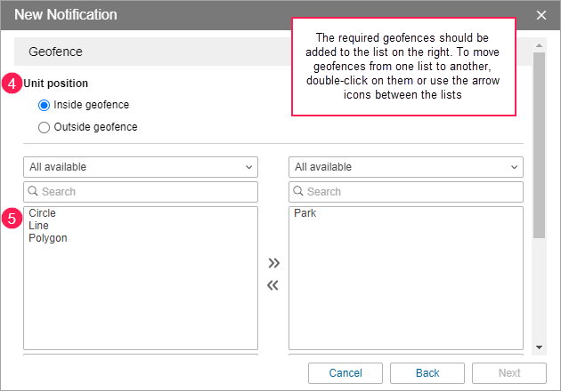Open the right All available dropdown

coord(406,167)
